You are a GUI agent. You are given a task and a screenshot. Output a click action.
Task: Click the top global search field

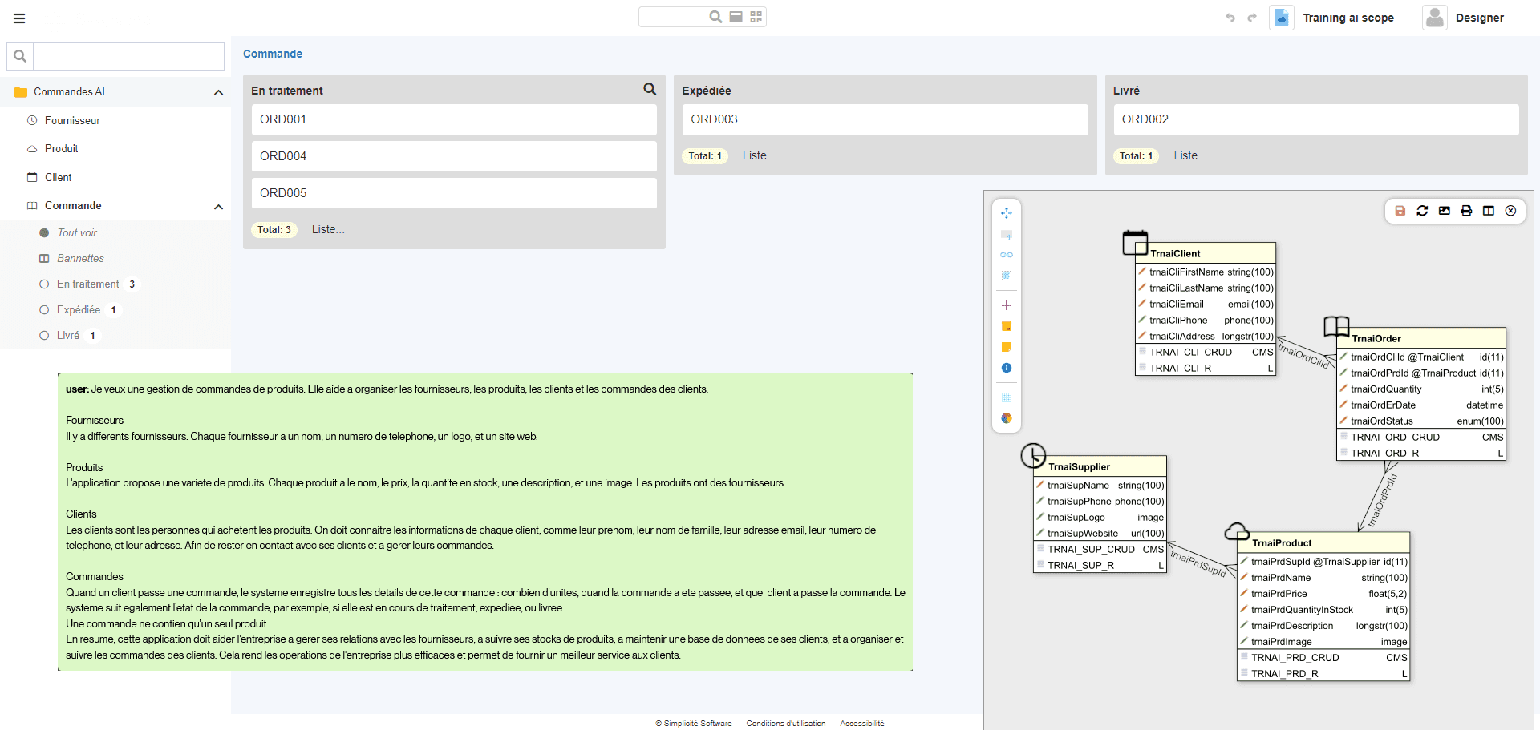674,17
